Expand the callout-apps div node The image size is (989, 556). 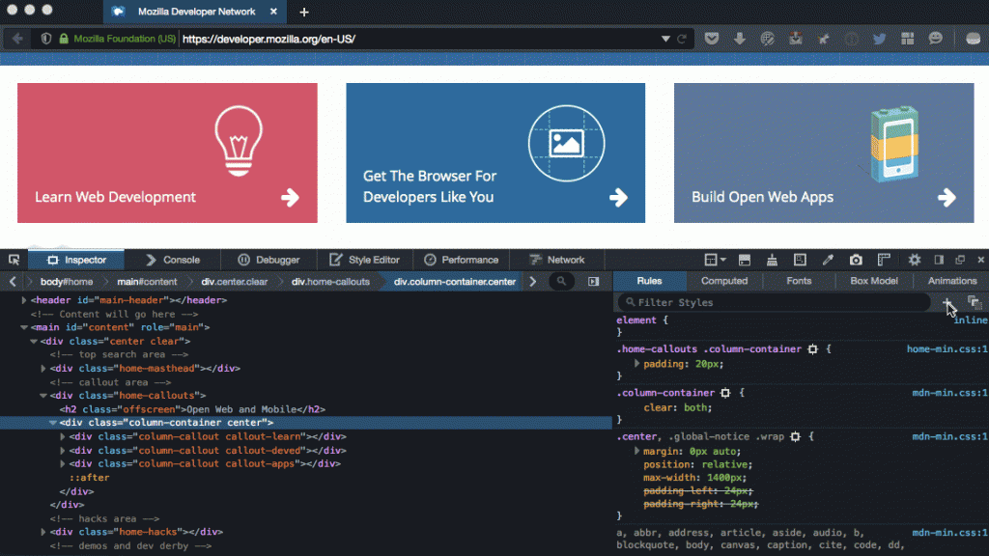tap(63, 463)
